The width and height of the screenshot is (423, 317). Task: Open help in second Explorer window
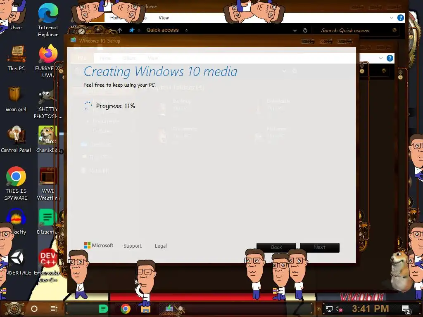390,58
